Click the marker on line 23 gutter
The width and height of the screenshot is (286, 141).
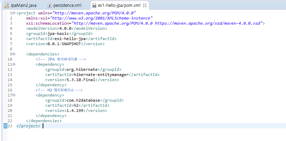(5, 126)
